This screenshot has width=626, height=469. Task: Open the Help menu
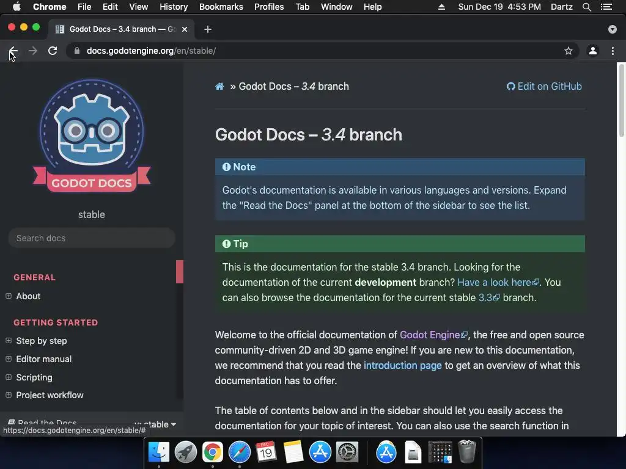[372, 7]
